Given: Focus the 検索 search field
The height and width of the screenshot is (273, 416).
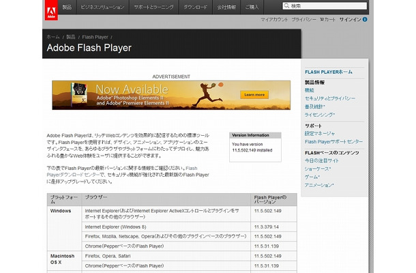Looking at the screenshot, I should tap(325, 6).
